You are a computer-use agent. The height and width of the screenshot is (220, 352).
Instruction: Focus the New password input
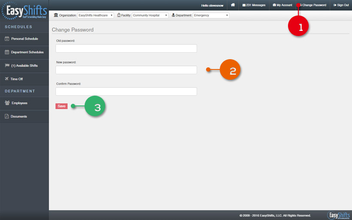126,70
